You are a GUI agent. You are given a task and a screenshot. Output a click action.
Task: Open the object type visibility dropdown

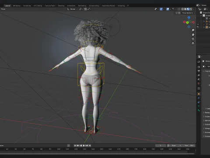[156, 9]
